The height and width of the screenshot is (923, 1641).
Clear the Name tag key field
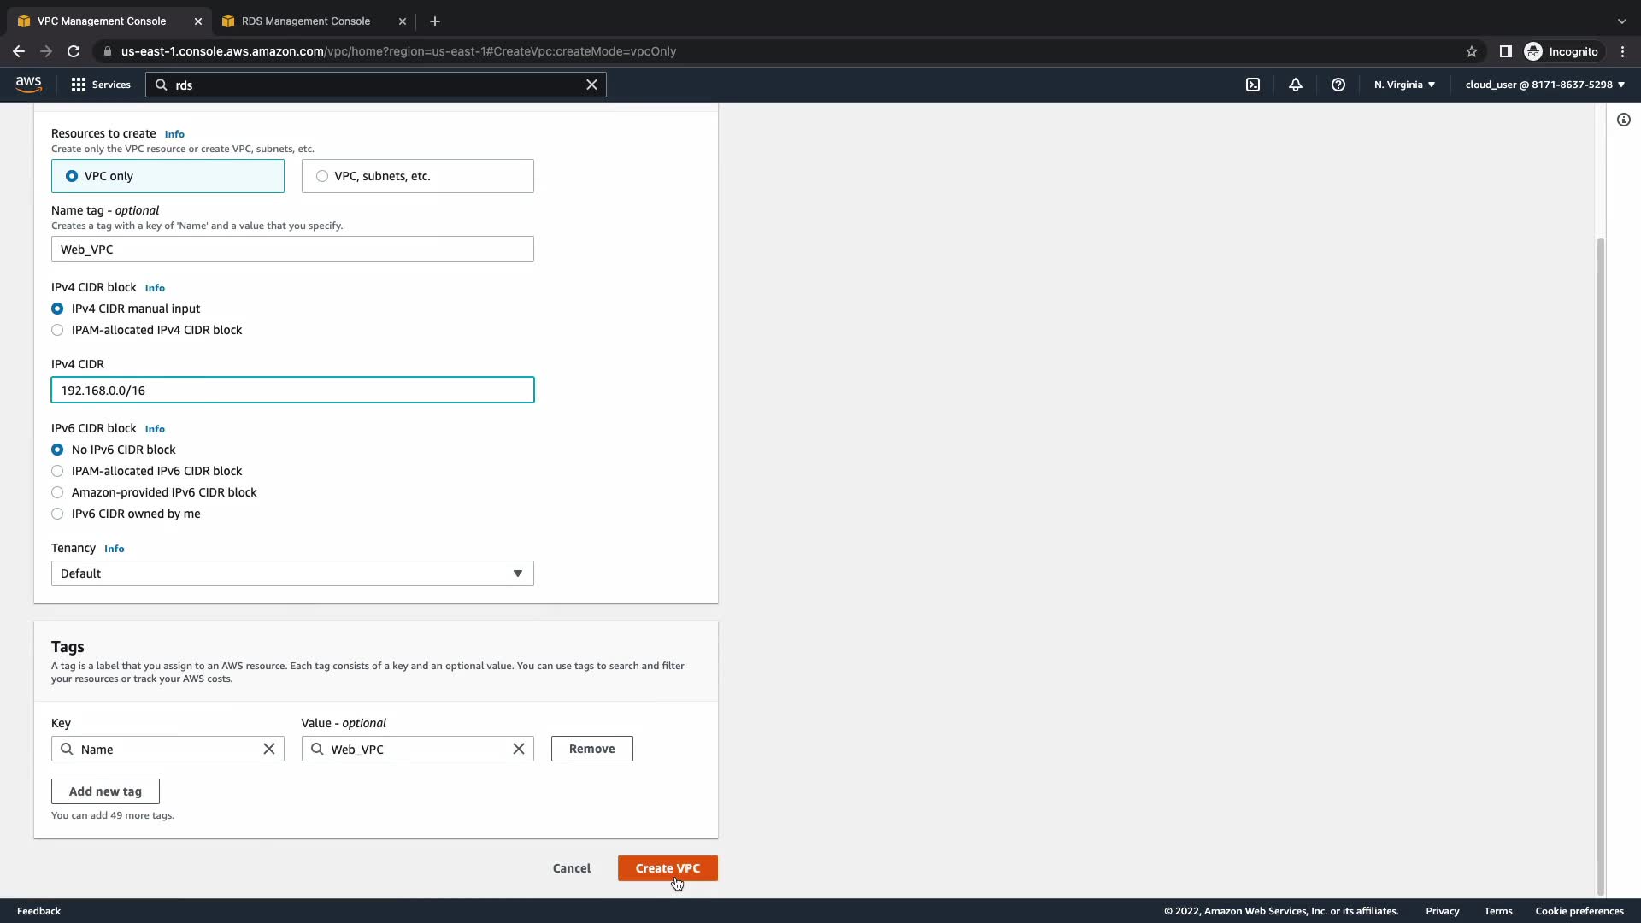[x=269, y=749]
